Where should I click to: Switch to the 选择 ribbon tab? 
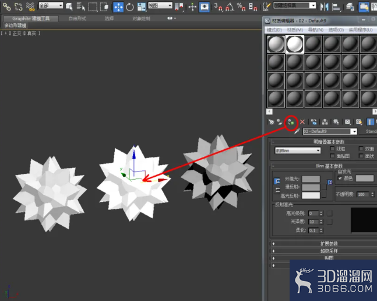tap(109, 19)
